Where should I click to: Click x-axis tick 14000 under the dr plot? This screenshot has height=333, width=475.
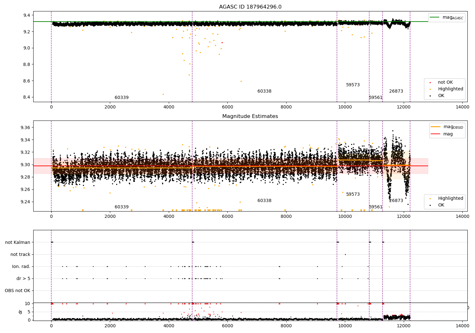pos(462,326)
